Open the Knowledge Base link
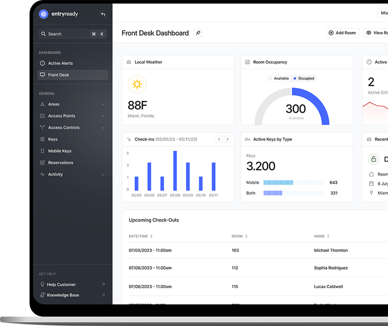 click(x=63, y=295)
